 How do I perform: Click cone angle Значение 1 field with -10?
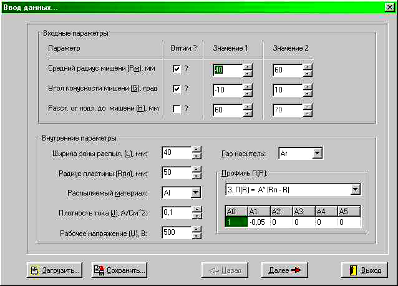[x=228, y=90]
